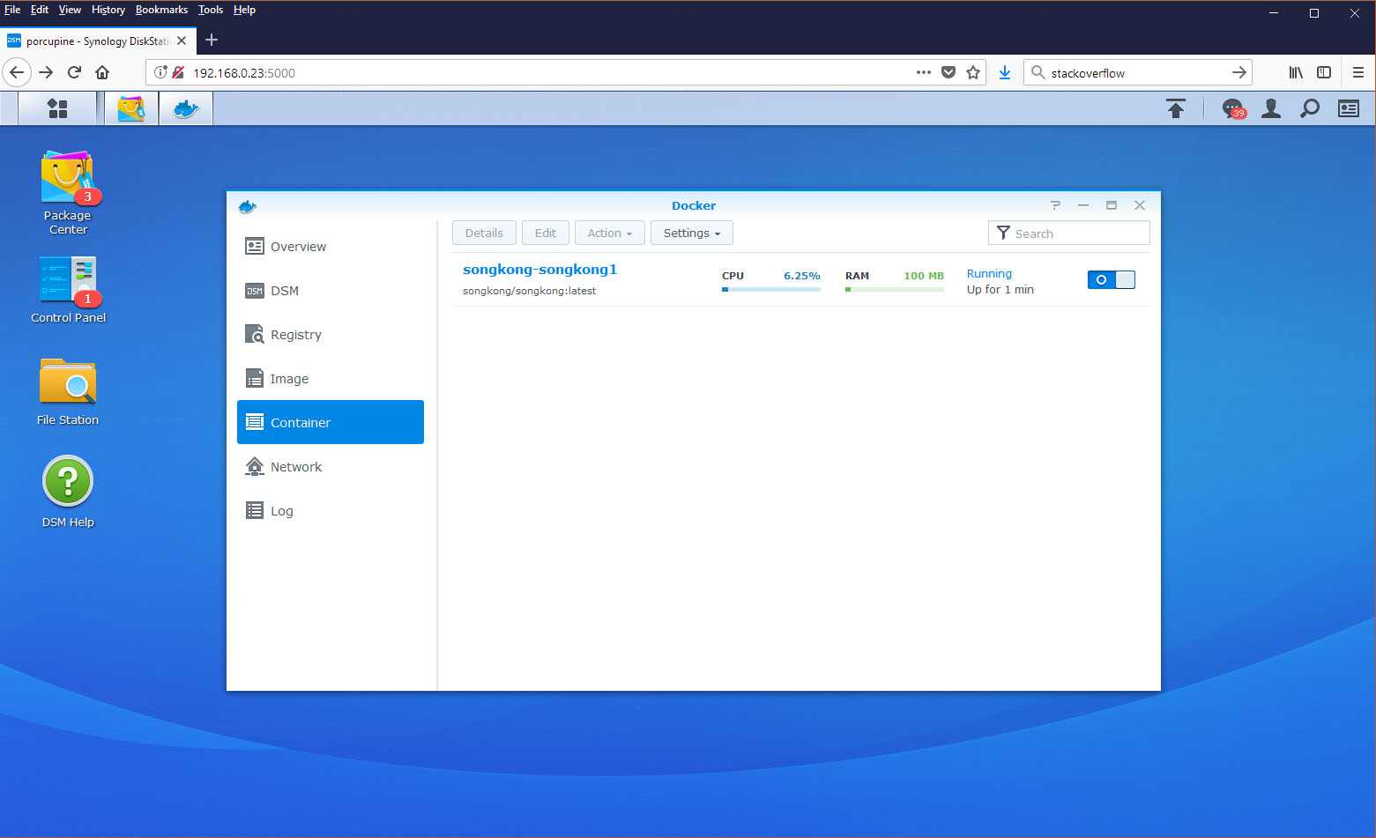Viewport: 1376px width, 838px height.
Task: Toggle the songkong-songkong1 container off
Action: coord(1112,279)
